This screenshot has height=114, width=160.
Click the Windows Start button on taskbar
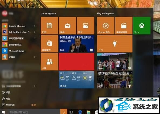pyautogui.click(x=3, y=112)
